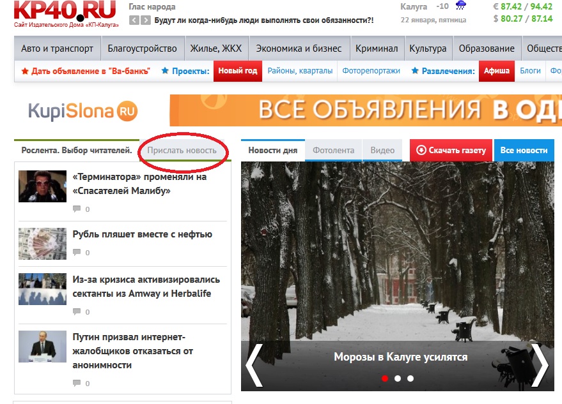
Task: Select the third slideshow dot
Action: point(410,378)
